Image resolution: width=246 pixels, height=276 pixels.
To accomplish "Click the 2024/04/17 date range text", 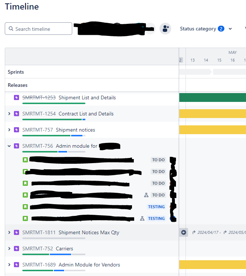I will point(208,232).
